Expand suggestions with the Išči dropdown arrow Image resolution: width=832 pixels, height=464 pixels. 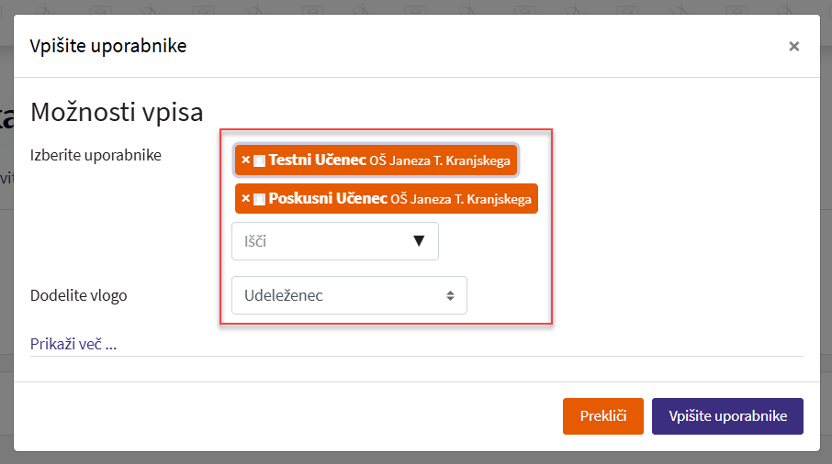[x=419, y=241]
